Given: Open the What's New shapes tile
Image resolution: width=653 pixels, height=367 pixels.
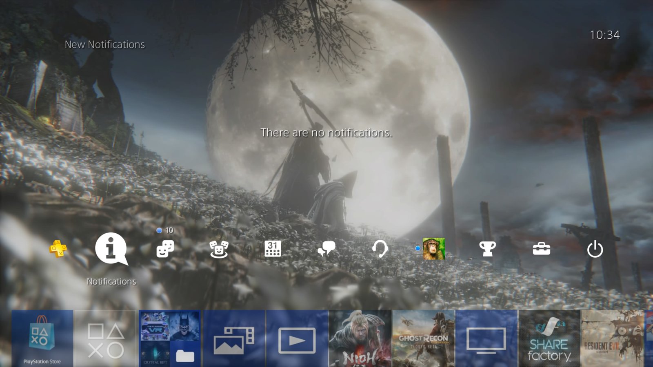Looking at the screenshot, I should point(105,338).
